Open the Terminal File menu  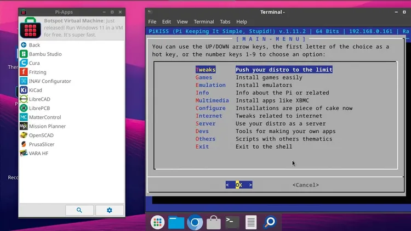coord(153,22)
